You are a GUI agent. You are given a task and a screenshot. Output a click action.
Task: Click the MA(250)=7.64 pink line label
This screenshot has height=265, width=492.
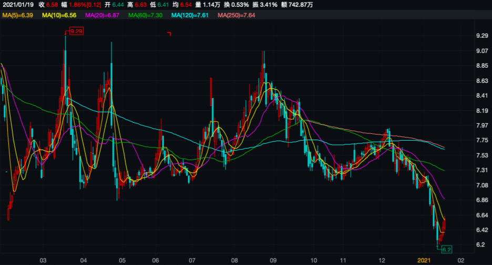(x=236, y=15)
